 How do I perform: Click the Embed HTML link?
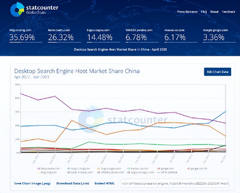click(x=104, y=183)
